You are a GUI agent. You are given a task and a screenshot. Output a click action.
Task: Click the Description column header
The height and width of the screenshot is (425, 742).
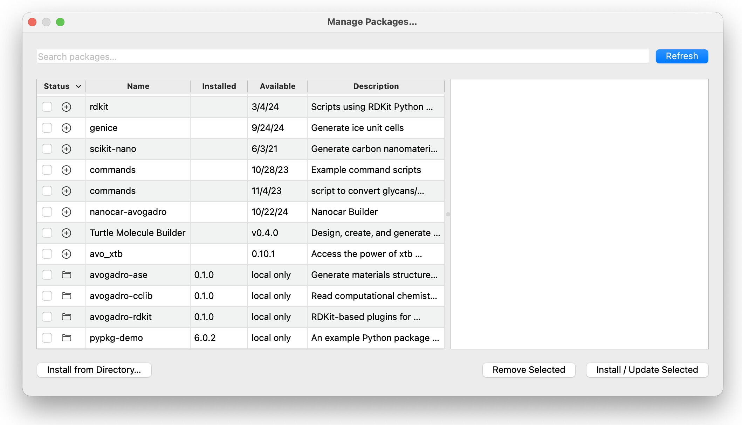click(376, 86)
